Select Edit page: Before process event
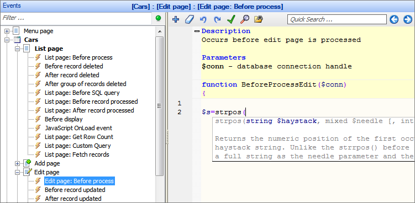415x203 pixels. (79, 181)
